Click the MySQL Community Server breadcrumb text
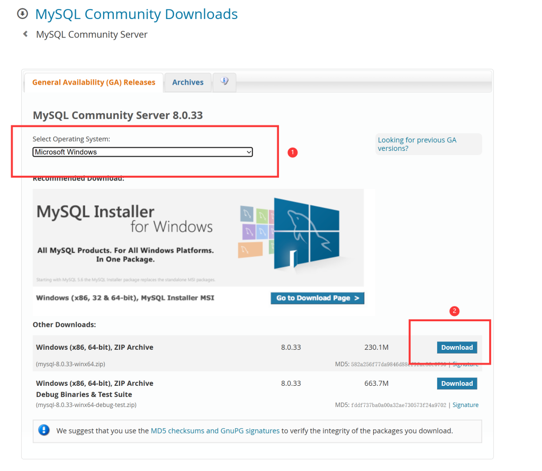Image resolution: width=542 pixels, height=471 pixels. [x=92, y=34]
